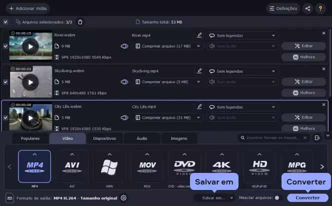This screenshot has height=206, width=332.
Task: Expand the Salvar em dropdown arrow
Action: pyautogui.click(x=231, y=197)
